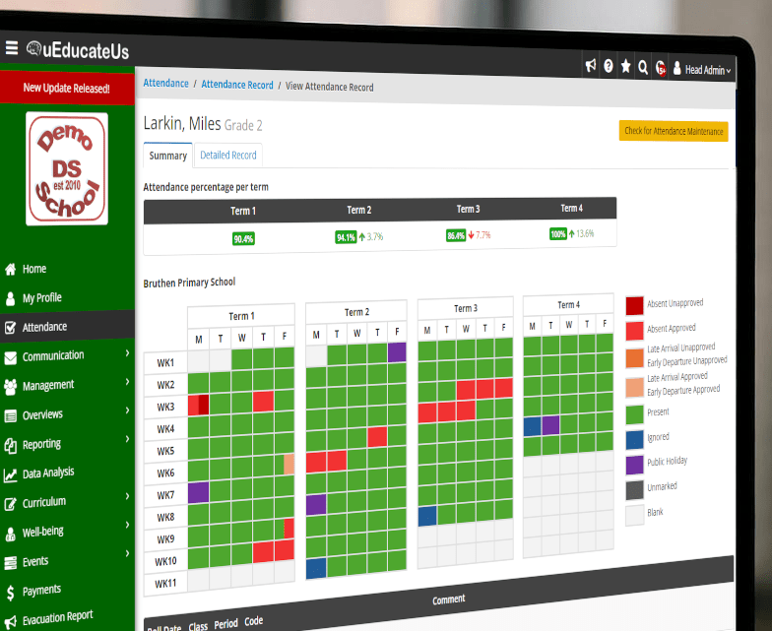
Task: Click the Absent Unapproved red legend swatch
Action: point(635,306)
